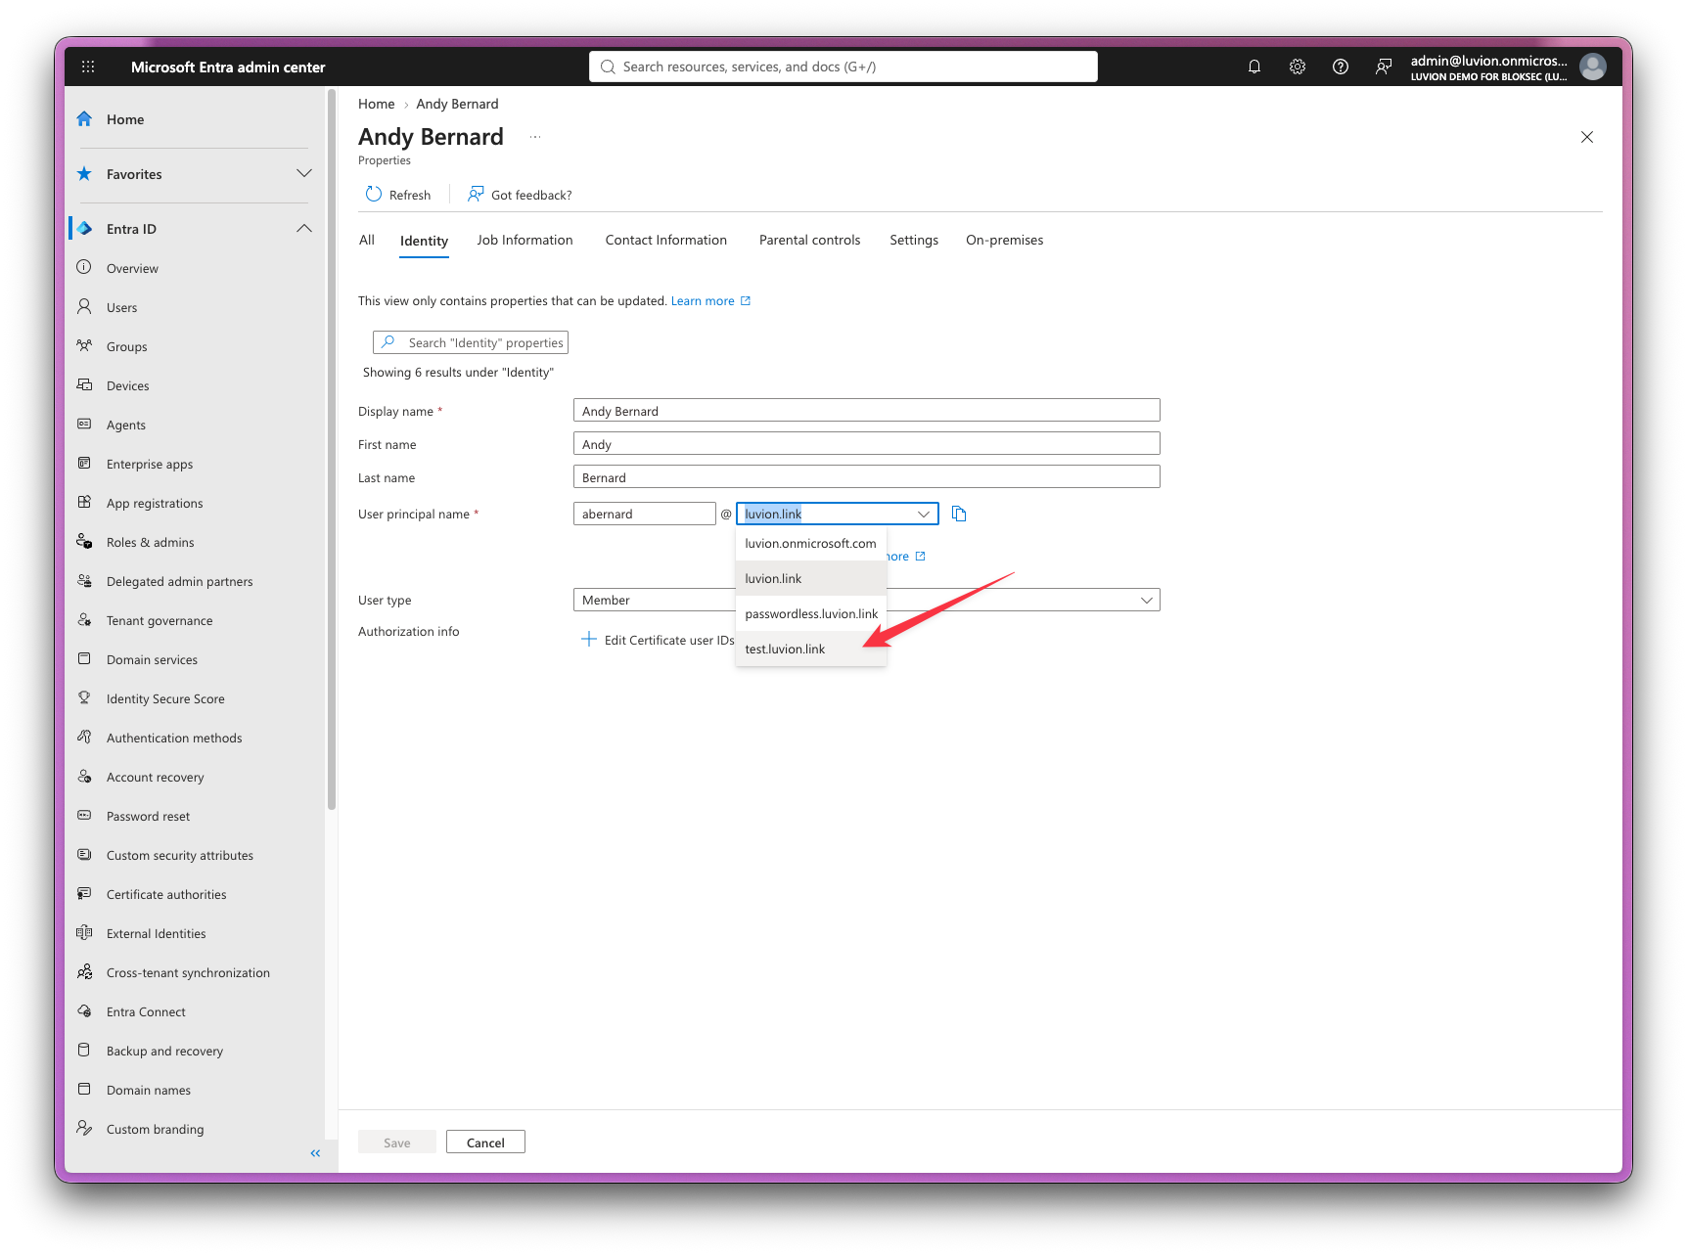Collapse the sidebar with the double chevron

click(315, 1153)
